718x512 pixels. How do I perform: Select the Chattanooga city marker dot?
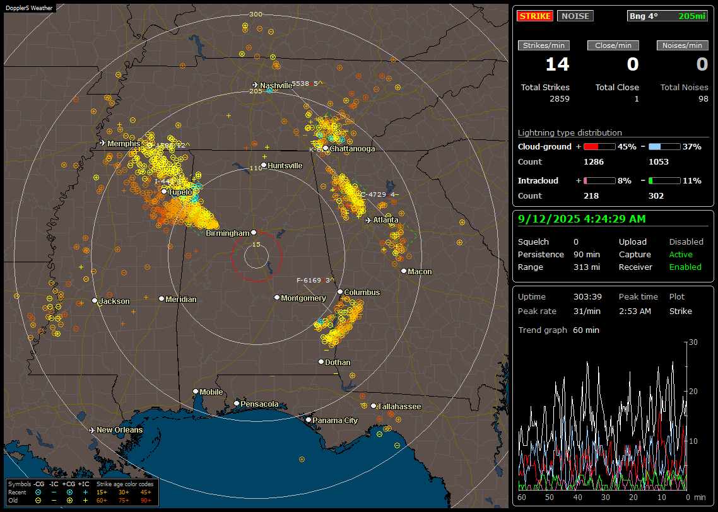[x=326, y=148]
